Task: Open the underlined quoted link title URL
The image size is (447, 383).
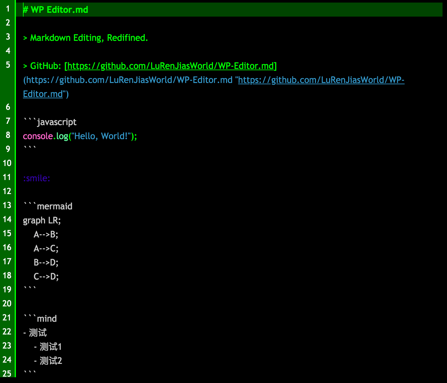Action: point(214,87)
